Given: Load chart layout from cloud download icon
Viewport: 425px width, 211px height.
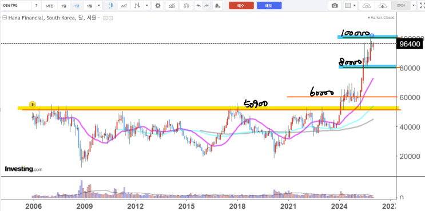Looking at the screenshot, I should click(367, 5).
